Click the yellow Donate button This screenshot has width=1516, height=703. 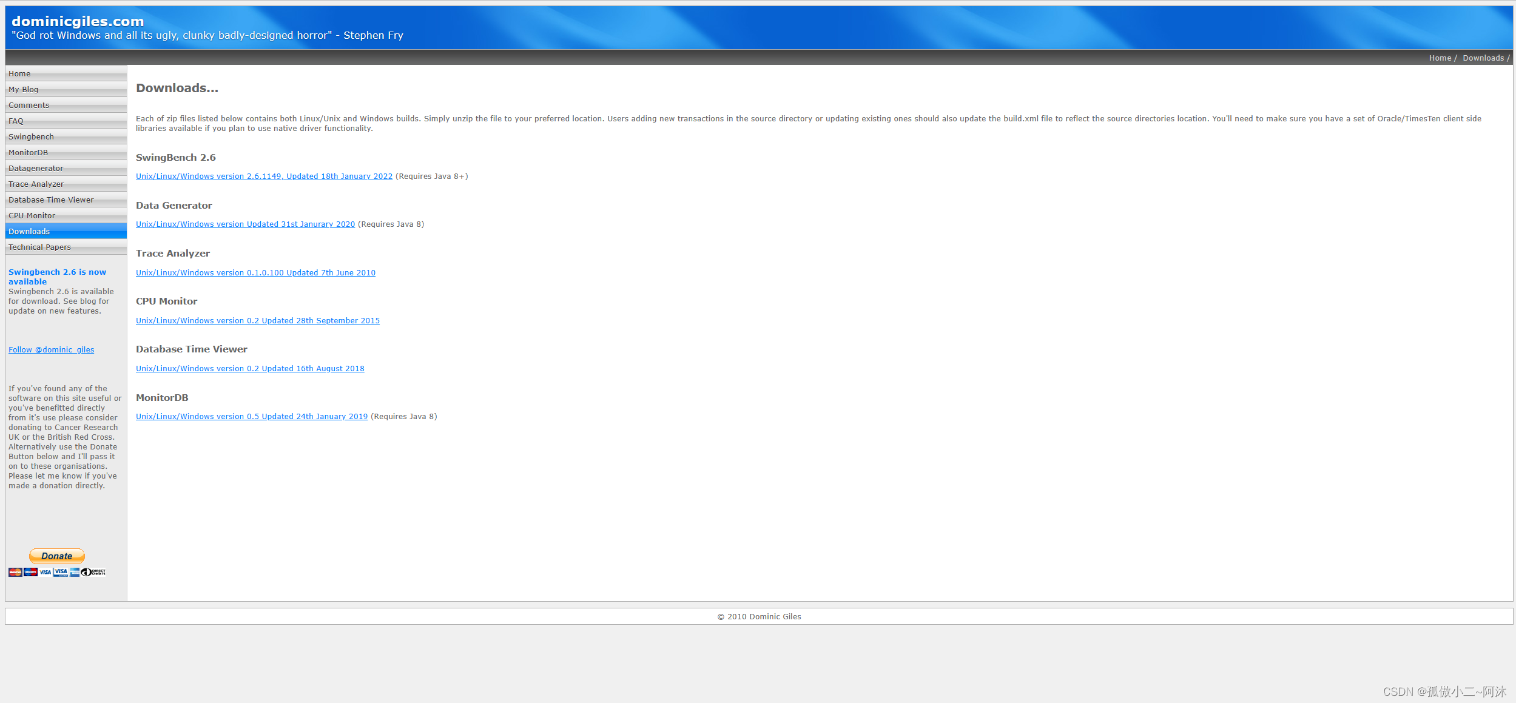[x=57, y=556]
